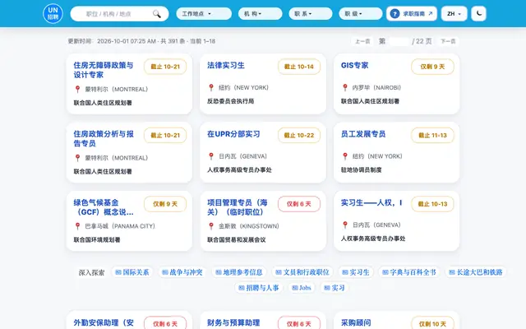The width and height of the screenshot is (526, 329).
Task: Click 战争与冲突 topic tag
Action: 182,272
